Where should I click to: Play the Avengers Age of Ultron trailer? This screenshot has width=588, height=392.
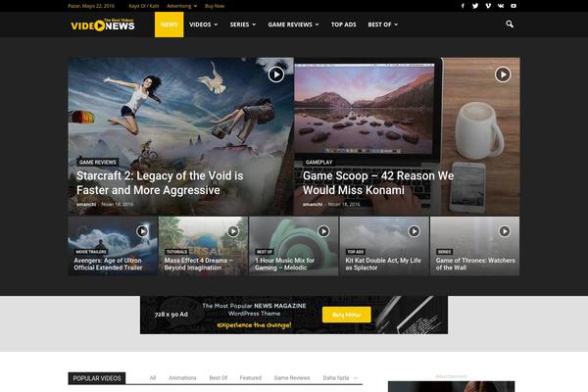tap(142, 231)
